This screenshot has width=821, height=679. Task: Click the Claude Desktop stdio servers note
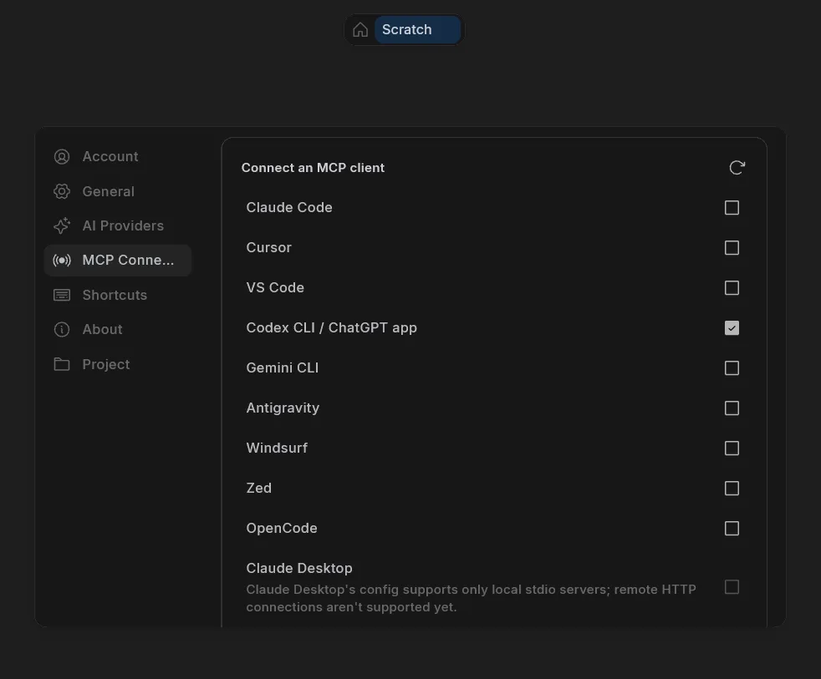[x=472, y=599]
